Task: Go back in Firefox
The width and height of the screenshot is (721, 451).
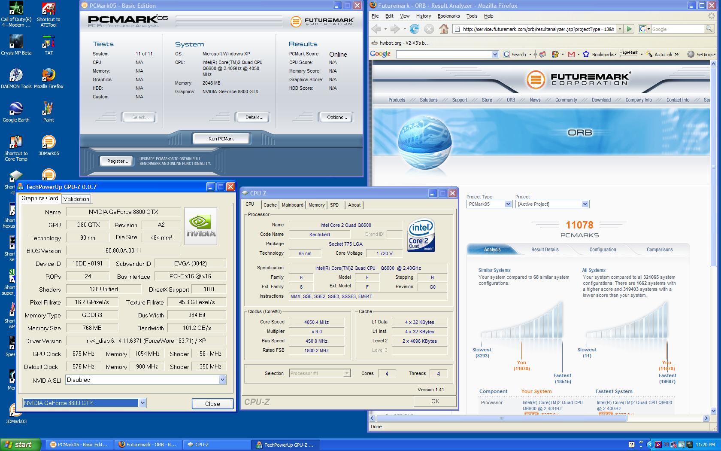Action: pyautogui.click(x=376, y=29)
